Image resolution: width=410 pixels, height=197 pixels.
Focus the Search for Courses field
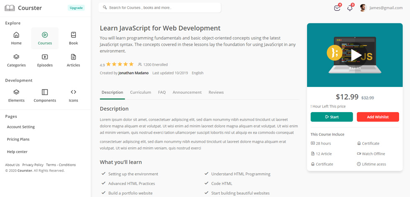[160, 8]
